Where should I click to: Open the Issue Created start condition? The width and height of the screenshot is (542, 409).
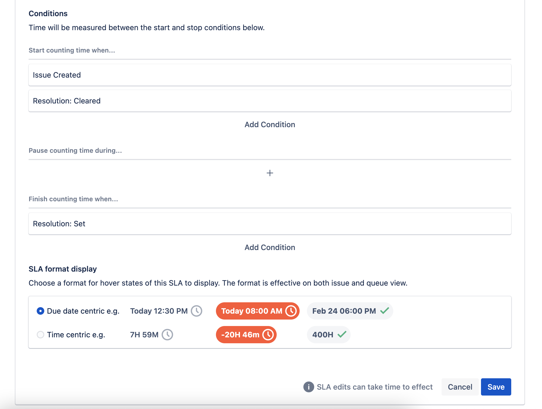pyautogui.click(x=270, y=75)
